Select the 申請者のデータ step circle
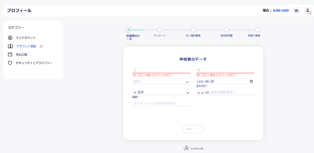Image resolution: width=314 pixels, height=153 pixels. [129, 30]
